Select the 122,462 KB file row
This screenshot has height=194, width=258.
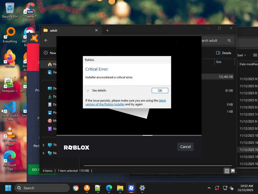pos(218,77)
